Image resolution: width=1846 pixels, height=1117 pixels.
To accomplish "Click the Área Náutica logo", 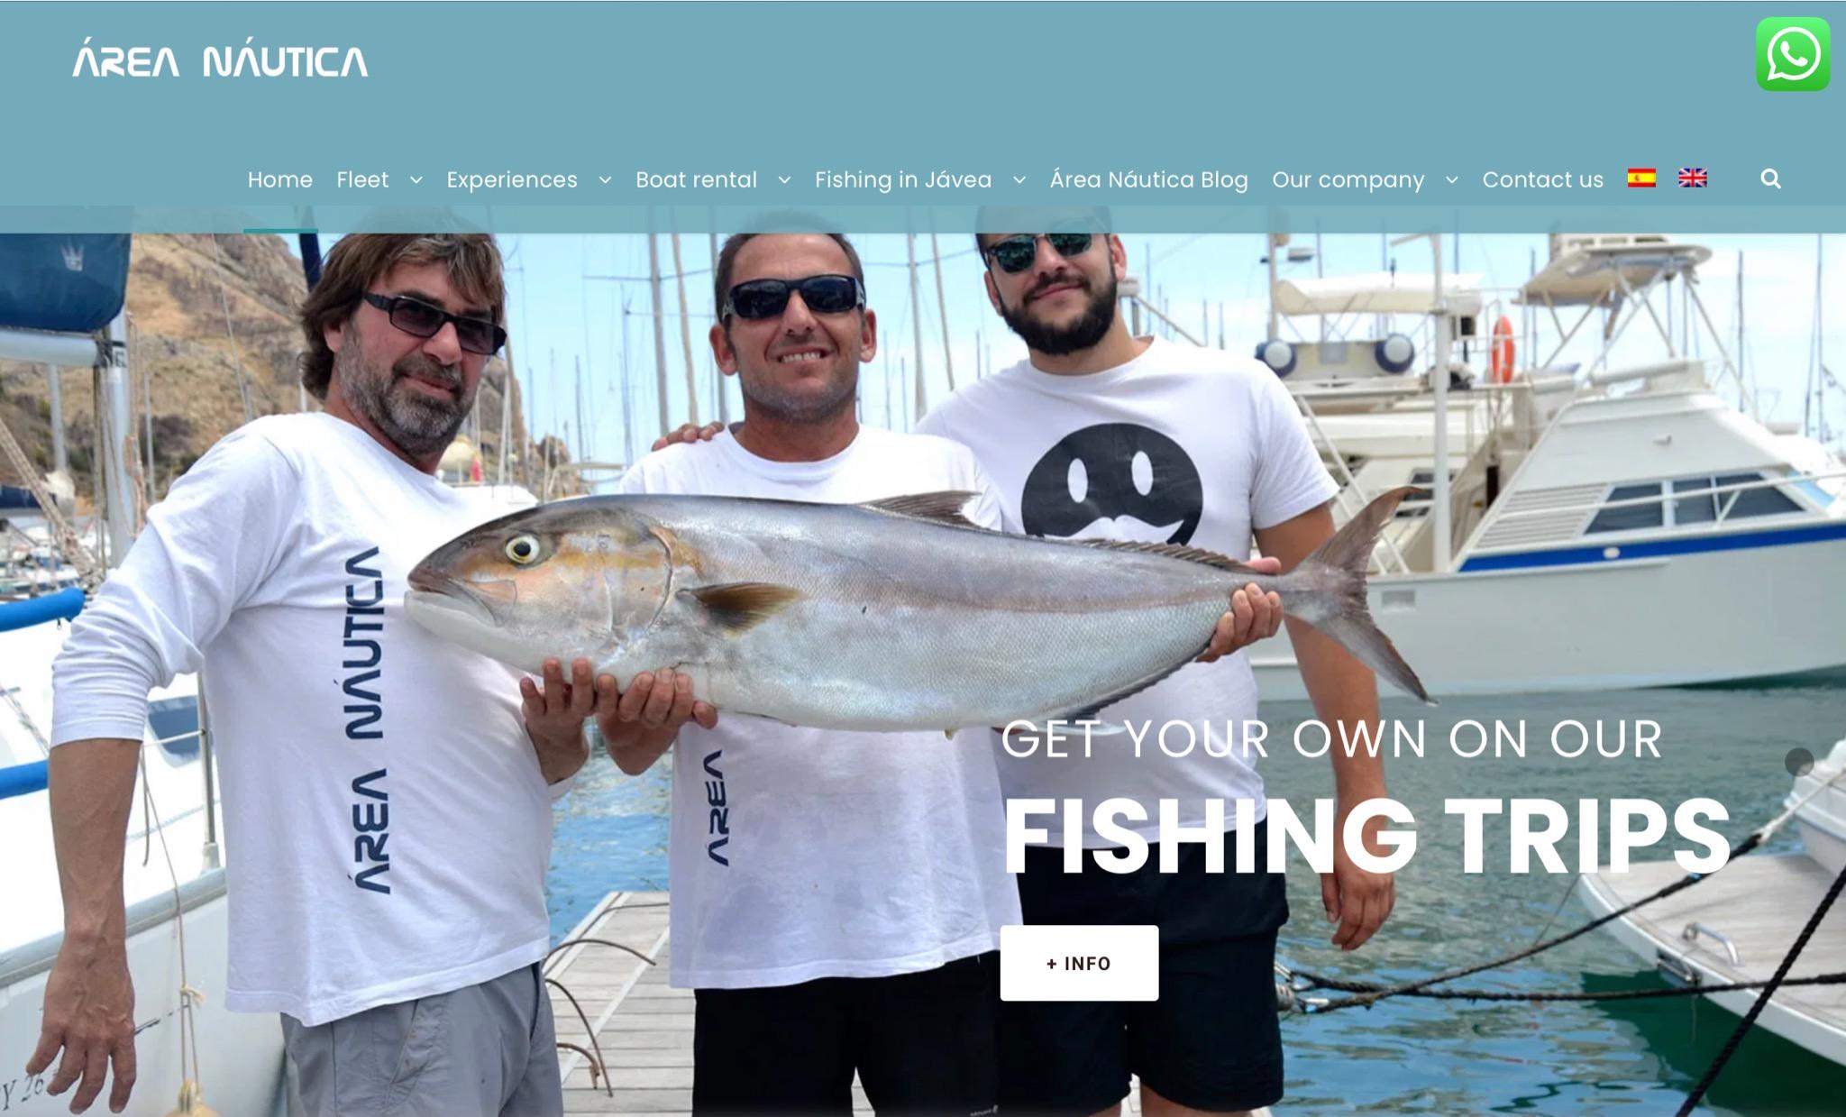I will point(220,60).
